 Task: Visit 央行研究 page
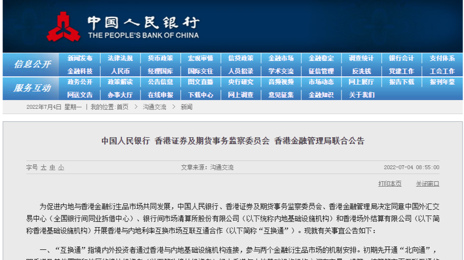pyautogui.click(x=241, y=82)
